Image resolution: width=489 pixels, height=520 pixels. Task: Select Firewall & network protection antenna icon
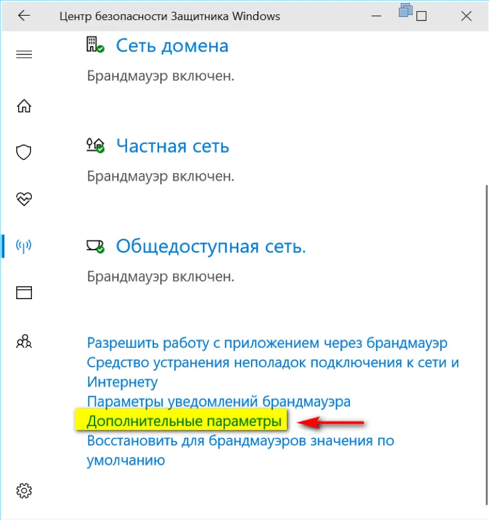click(x=24, y=246)
